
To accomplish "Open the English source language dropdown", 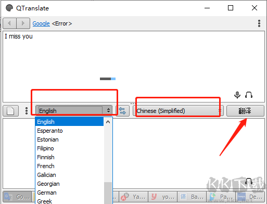I will coord(74,110).
